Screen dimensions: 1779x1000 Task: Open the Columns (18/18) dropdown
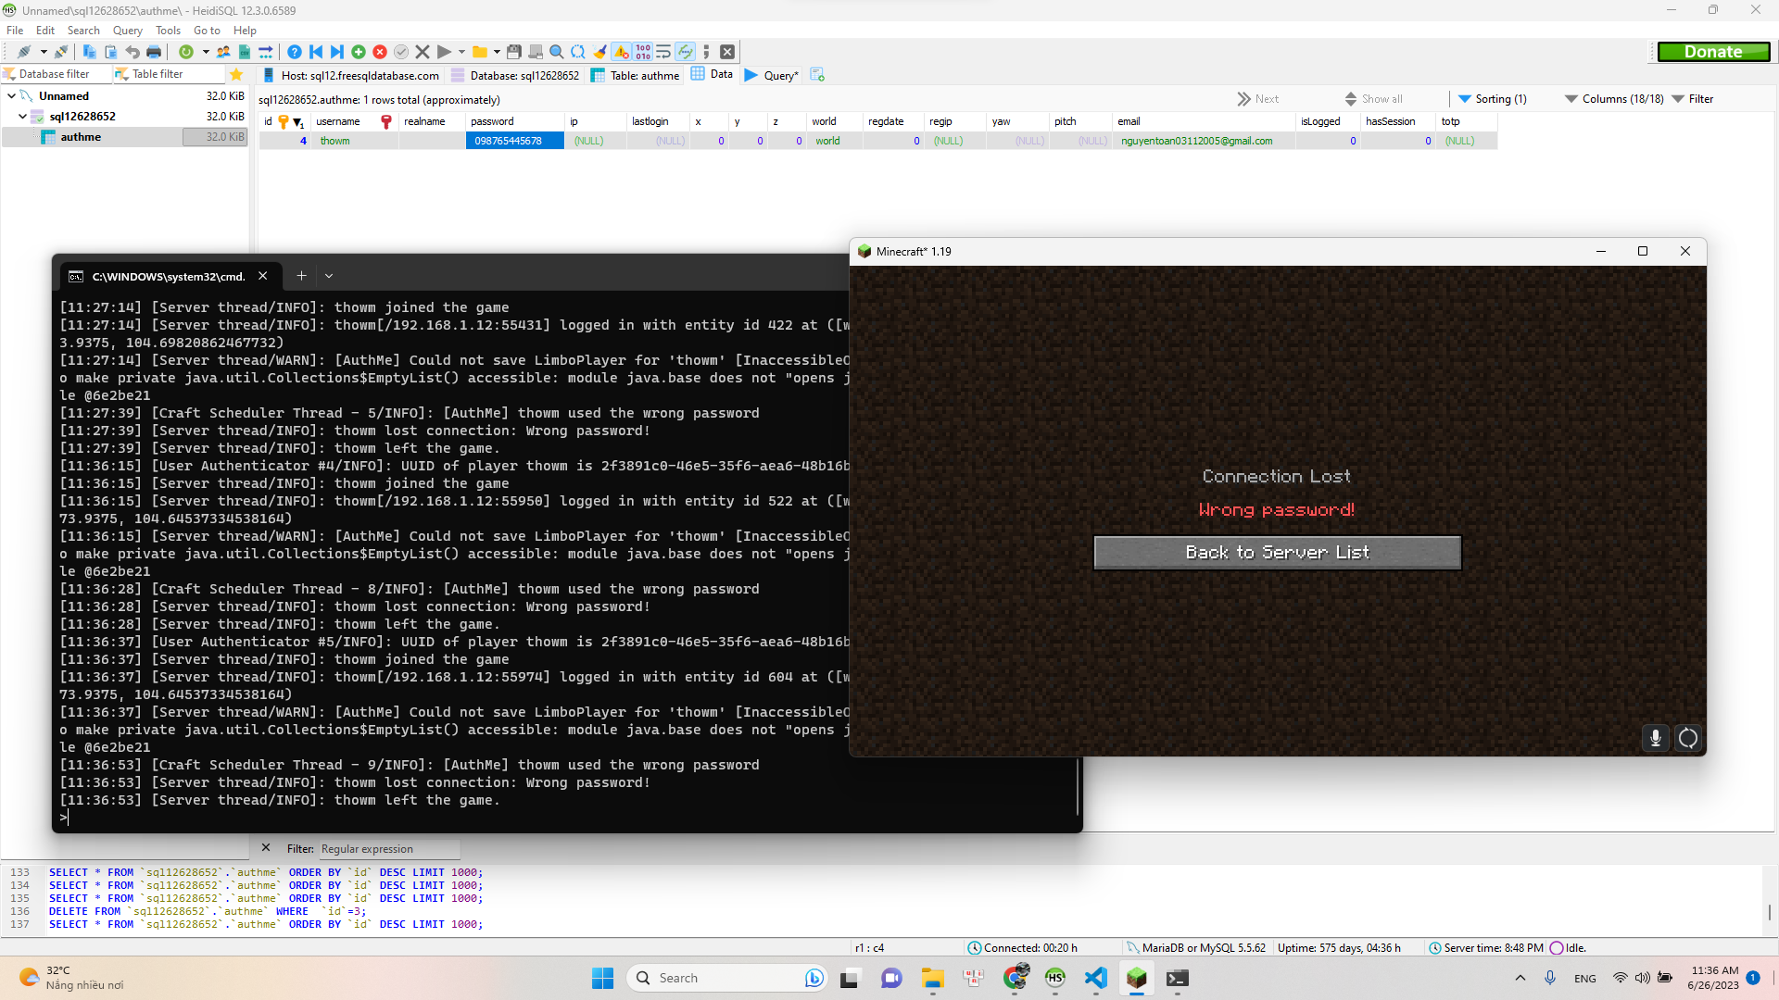pos(1614,99)
